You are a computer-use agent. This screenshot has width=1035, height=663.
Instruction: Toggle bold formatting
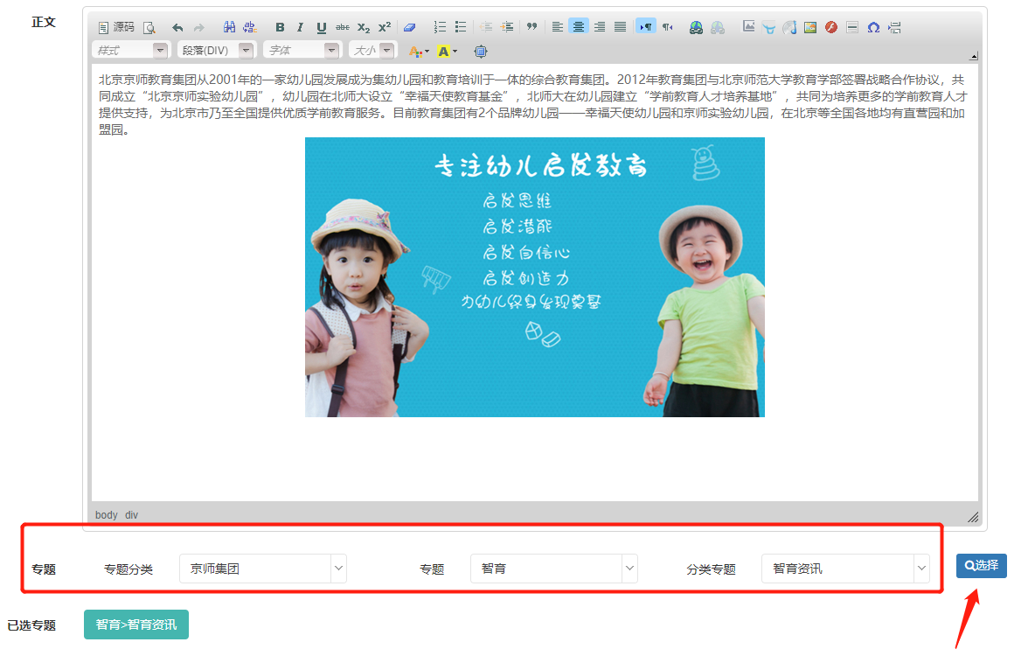tap(280, 27)
